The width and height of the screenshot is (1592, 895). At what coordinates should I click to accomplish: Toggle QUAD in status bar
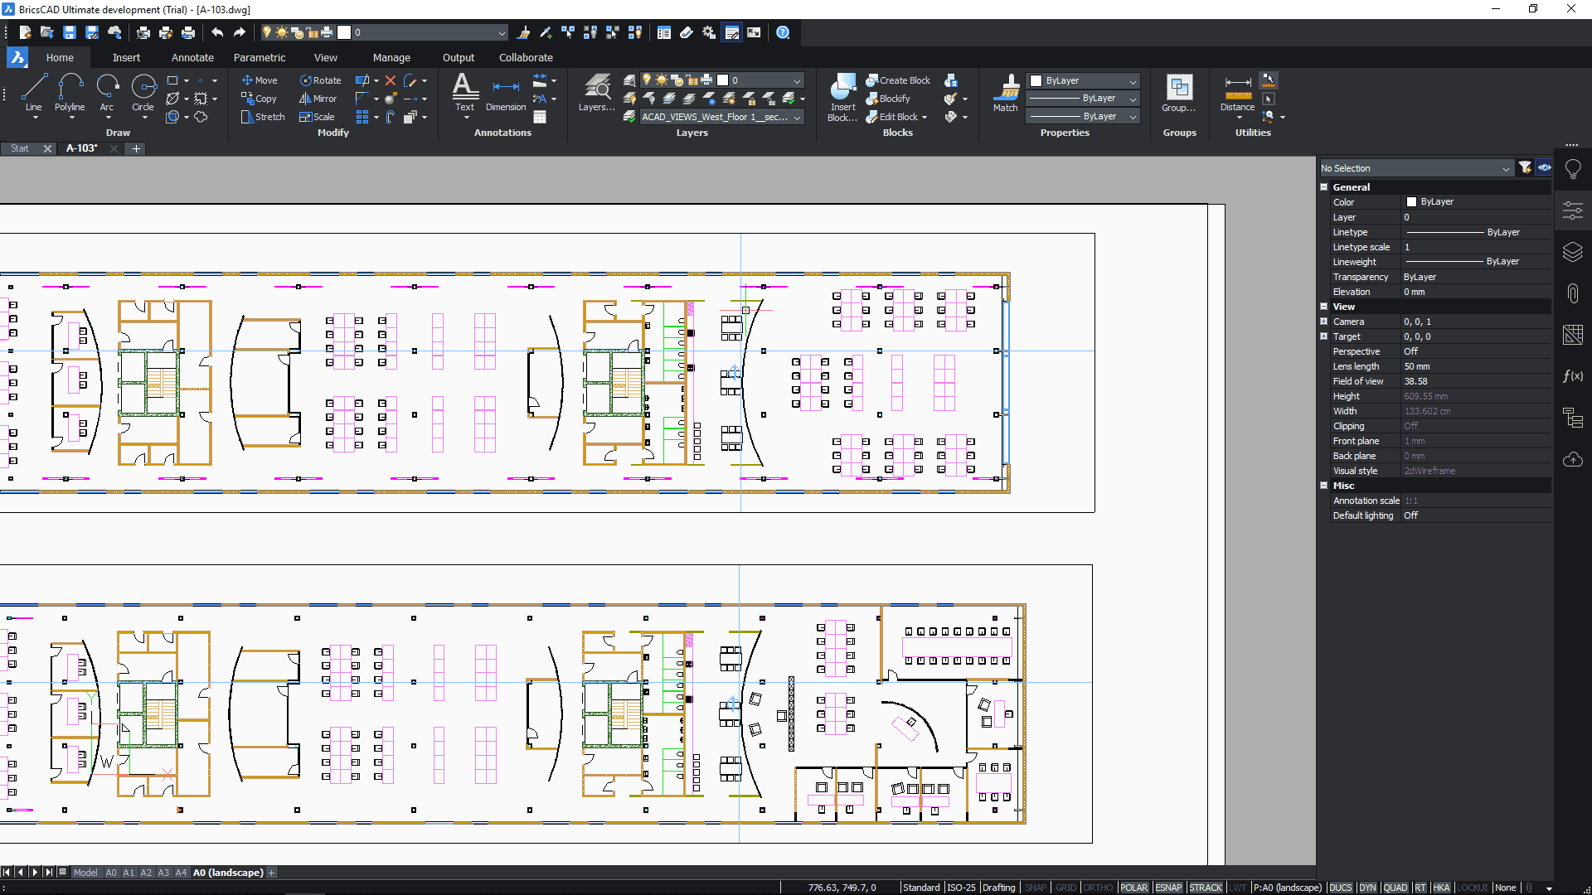point(1395,888)
